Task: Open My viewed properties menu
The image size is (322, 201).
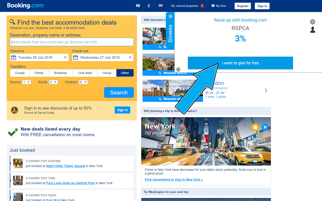Action: pos(187,6)
